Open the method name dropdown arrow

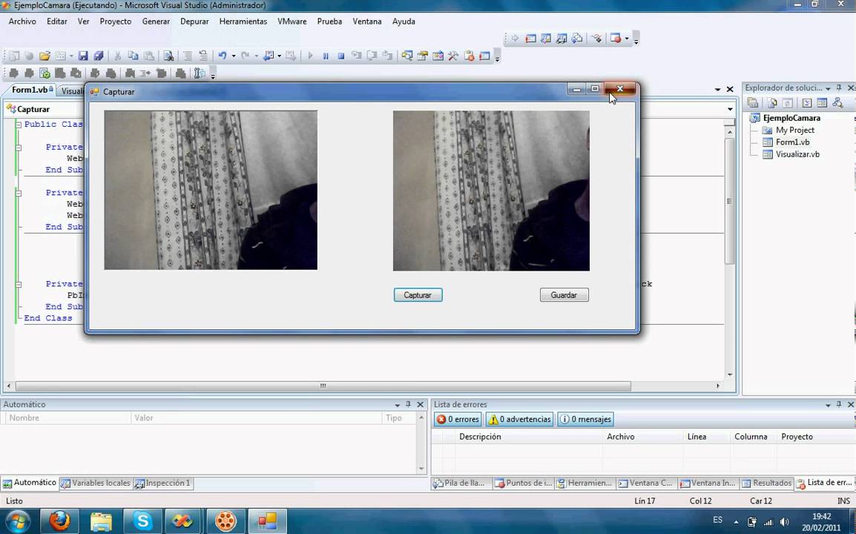pos(730,109)
